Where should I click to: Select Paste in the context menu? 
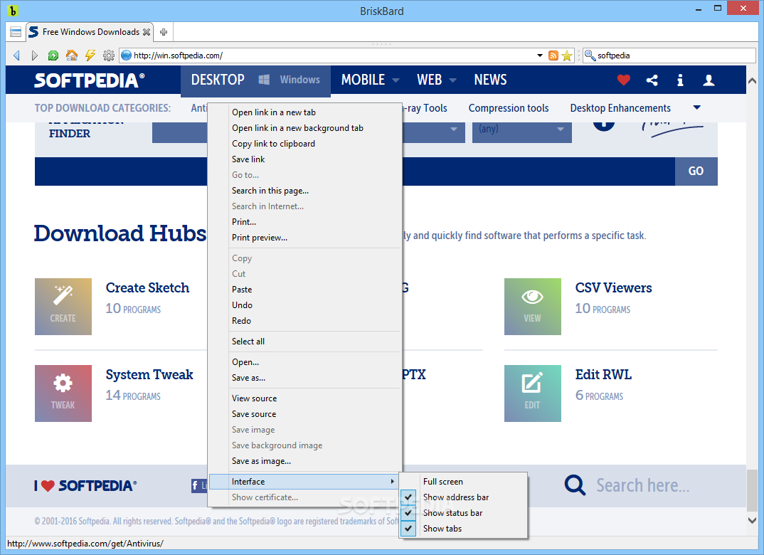point(305,290)
